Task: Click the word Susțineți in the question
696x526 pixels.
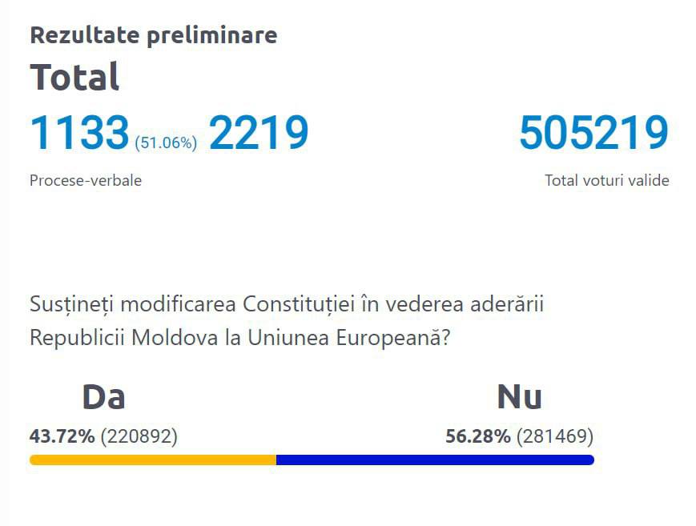Action: click(x=69, y=305)
